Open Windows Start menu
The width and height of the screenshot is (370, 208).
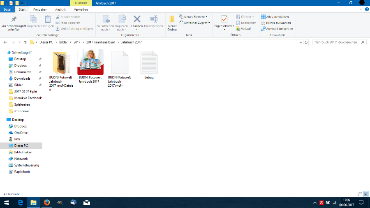click(6, 203)
